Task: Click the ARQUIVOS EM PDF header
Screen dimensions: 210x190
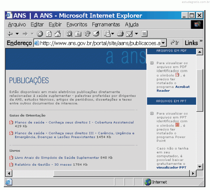Action: 171,51
